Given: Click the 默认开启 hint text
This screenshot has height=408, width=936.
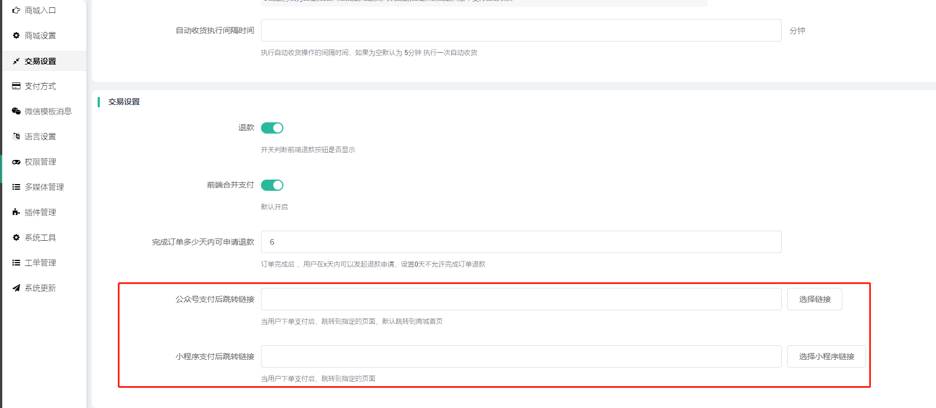Looking at the screenshot, I should click(x=274, y=207).
